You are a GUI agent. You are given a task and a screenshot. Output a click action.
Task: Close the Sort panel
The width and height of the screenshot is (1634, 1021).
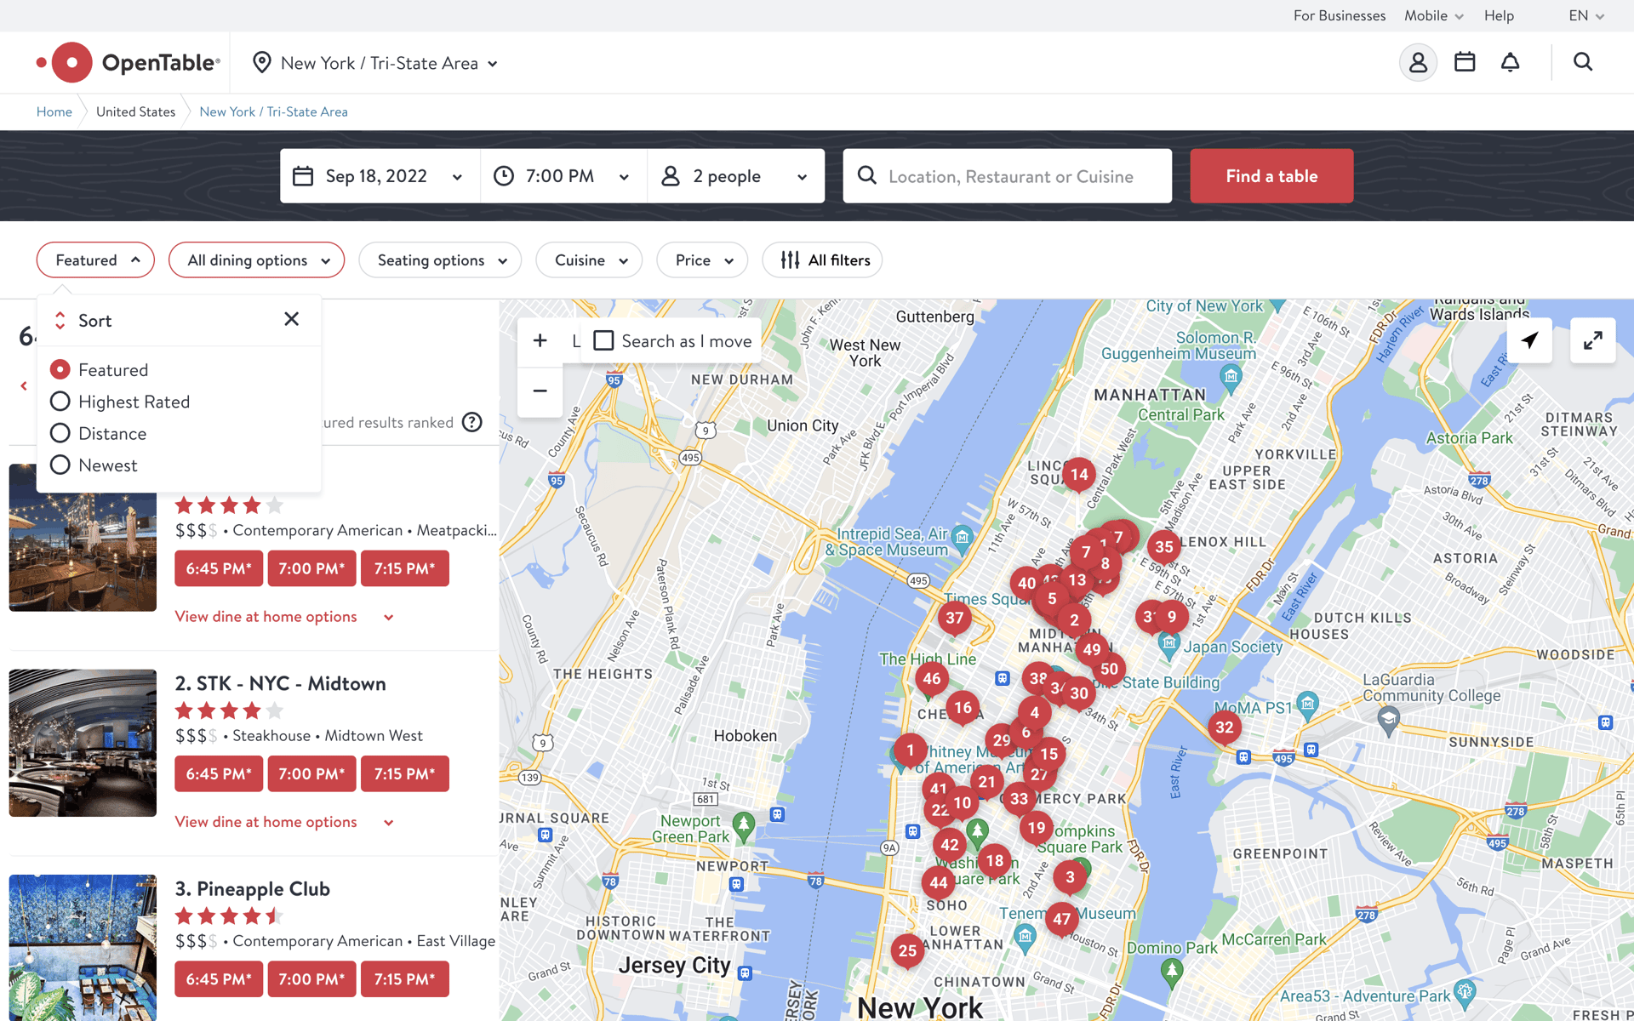291,319
